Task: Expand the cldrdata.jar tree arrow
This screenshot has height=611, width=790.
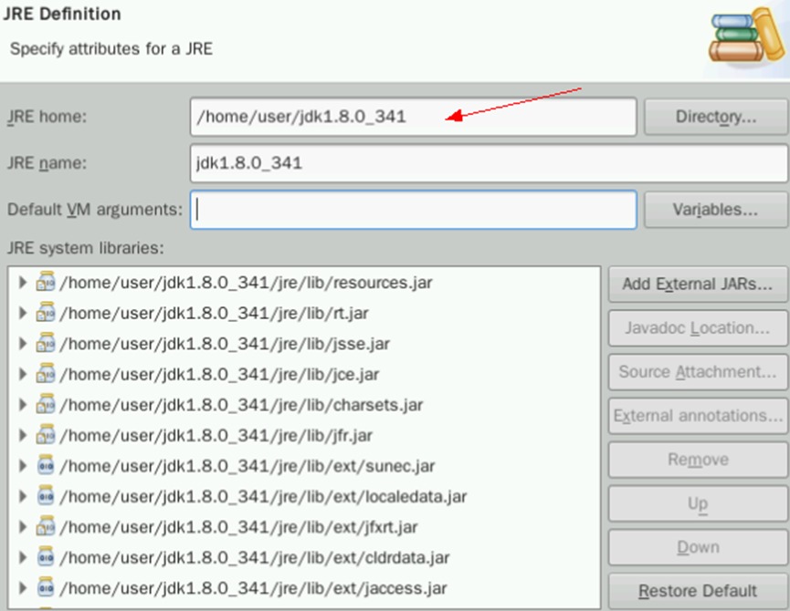Action: [x=23, y=557]
